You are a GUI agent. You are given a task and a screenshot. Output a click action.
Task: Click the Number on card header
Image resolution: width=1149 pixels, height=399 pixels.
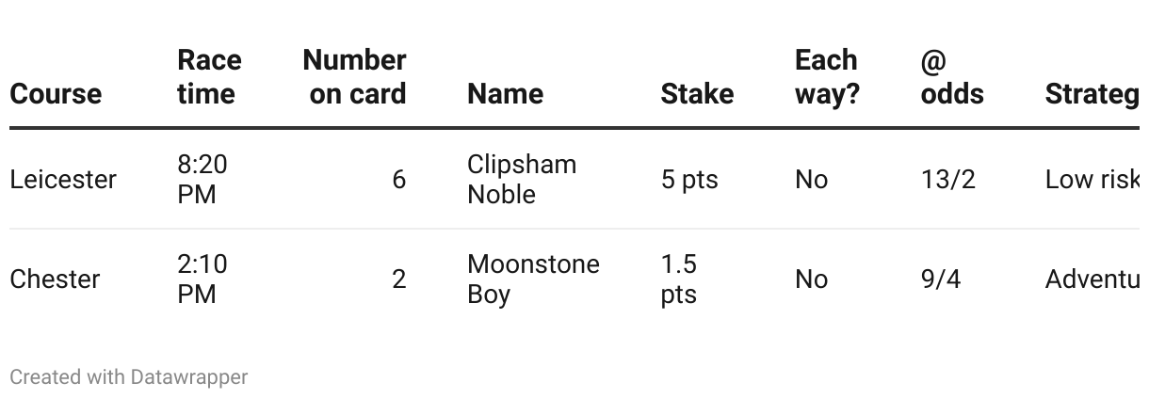(355, 77)
